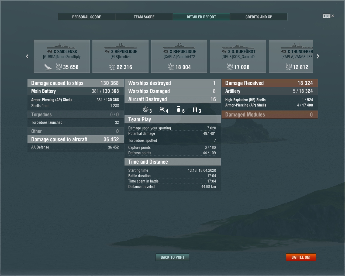The image size is (345, 276).
Task: Select the X Thunderer ship card
Action: [291, 56]
